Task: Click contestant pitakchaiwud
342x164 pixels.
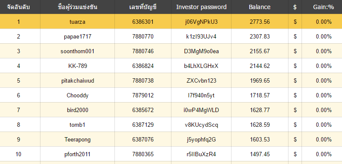Action: point(77,80)
